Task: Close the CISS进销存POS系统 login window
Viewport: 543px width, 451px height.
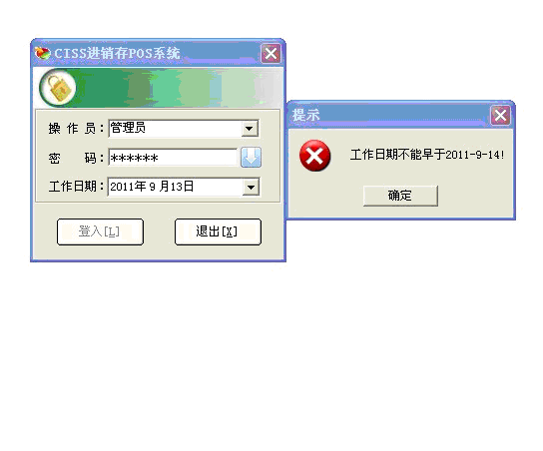Action: click(x=271, y=54)
